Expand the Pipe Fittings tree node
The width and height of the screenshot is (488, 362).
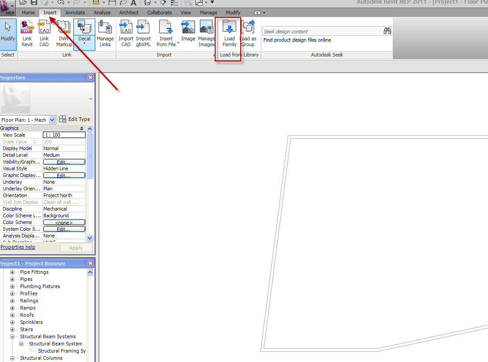pyautogui.click(x=12, y=272)
